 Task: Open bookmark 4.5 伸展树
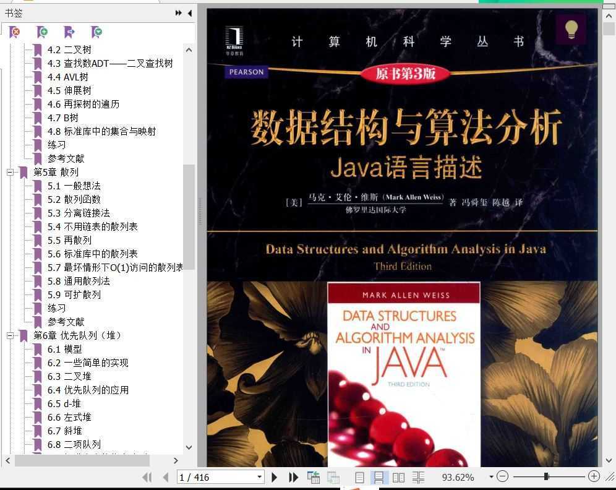pyautogui.click(x=69, y=90)
